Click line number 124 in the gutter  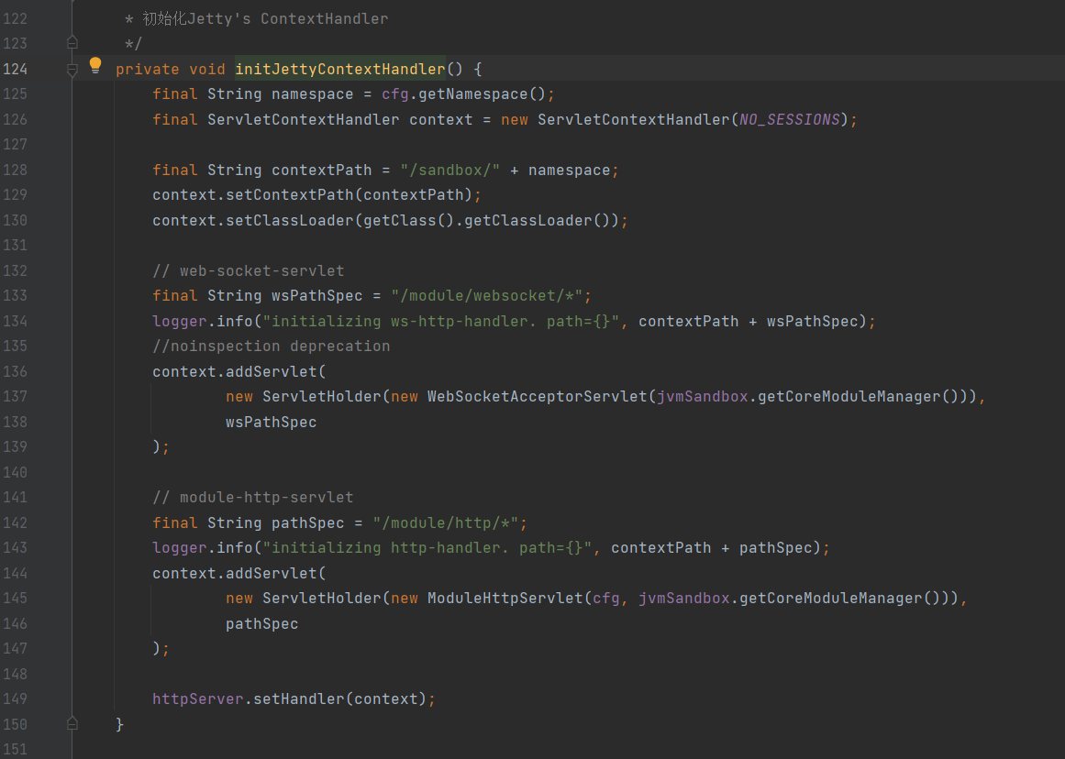point(16,69)
